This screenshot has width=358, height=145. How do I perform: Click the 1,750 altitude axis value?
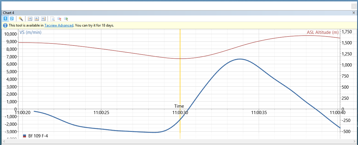pos(347,32)
